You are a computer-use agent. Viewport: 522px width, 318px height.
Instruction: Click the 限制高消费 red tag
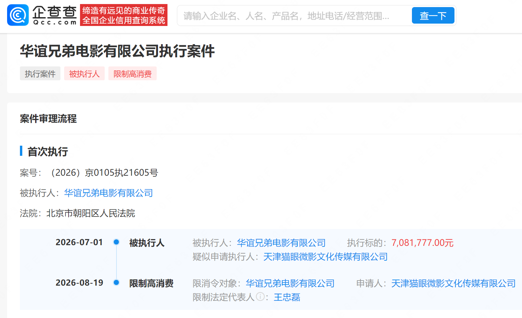point(132,74)
